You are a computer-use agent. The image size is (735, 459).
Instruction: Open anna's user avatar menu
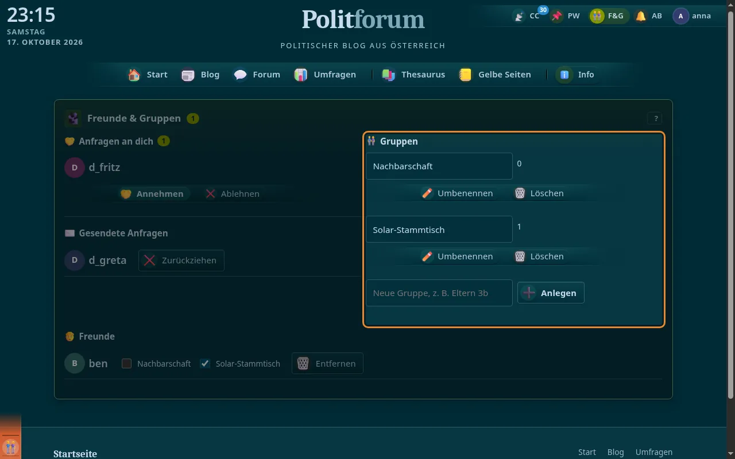click(x=680, y=16)
